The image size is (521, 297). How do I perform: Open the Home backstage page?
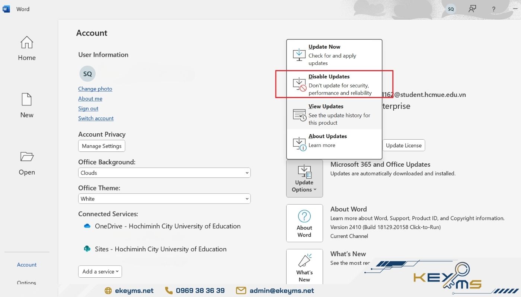27,49
